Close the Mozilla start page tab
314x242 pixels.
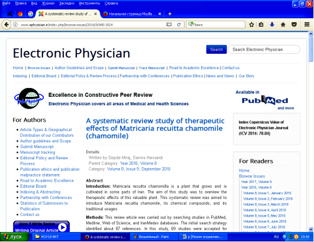[160, 14]
